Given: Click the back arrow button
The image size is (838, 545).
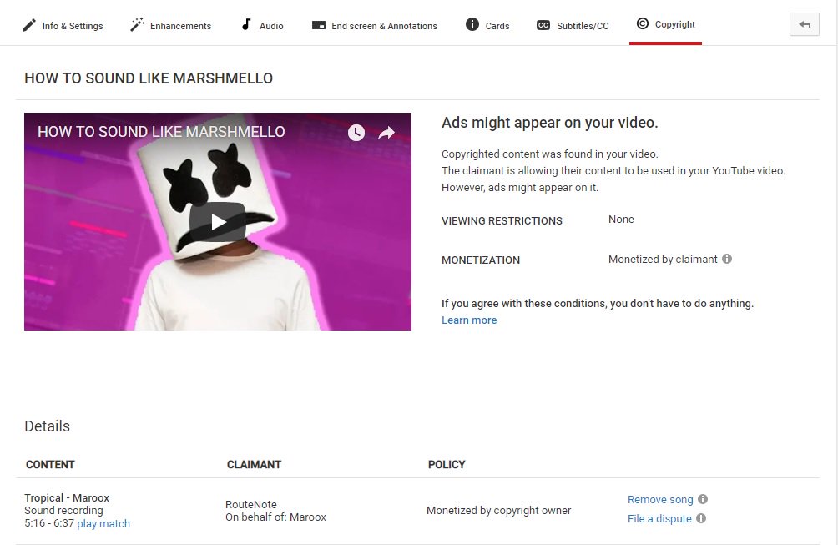Looking at the screenshot, I should 805,24.
